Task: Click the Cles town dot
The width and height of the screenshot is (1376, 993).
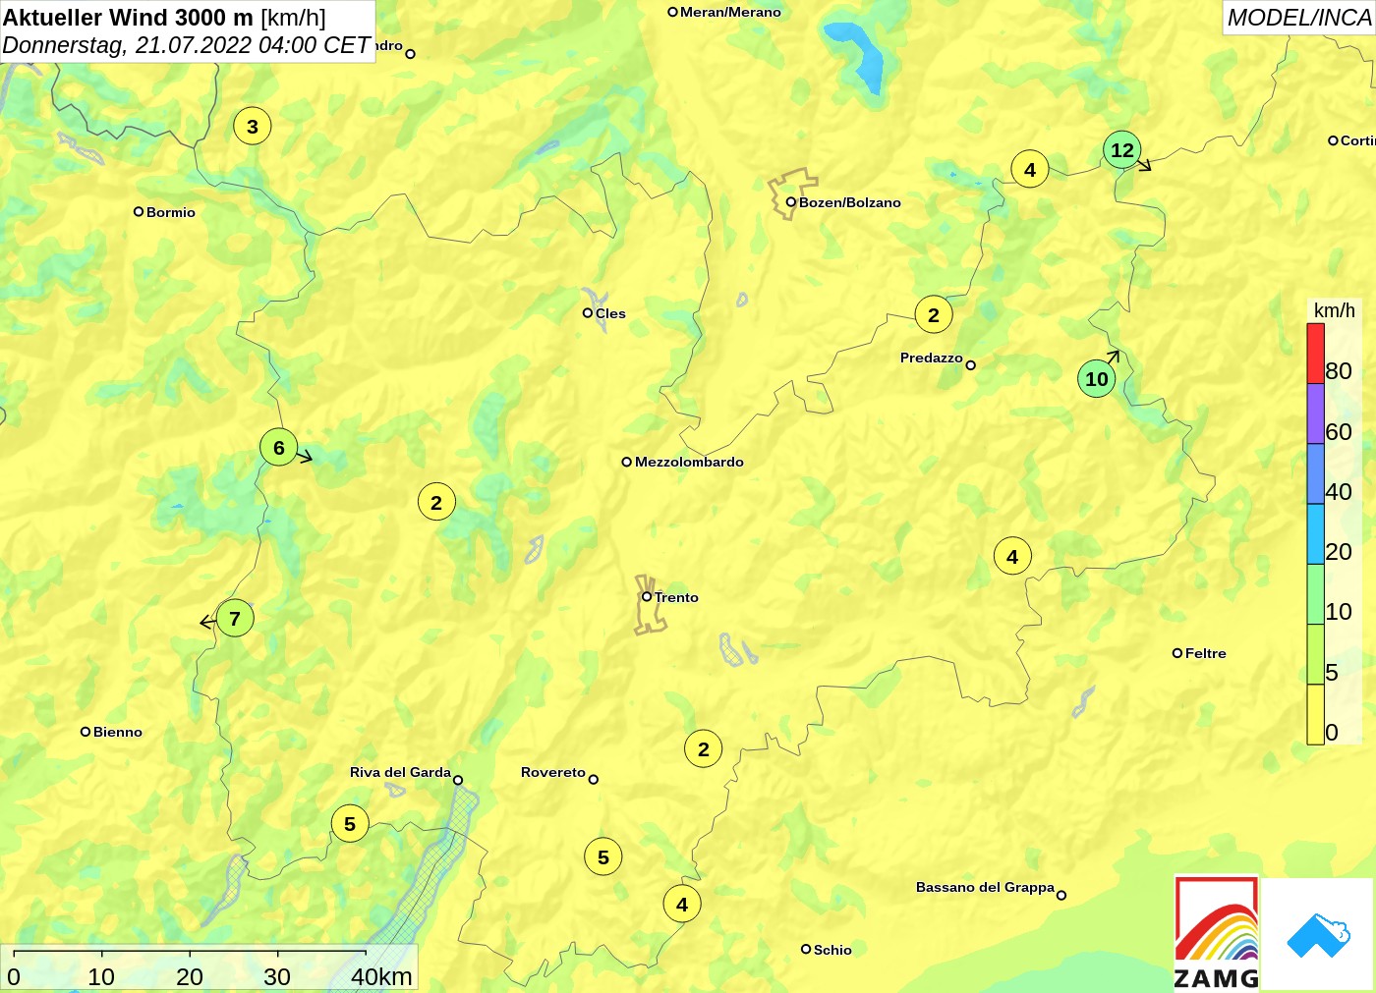Action: point(588,313)
